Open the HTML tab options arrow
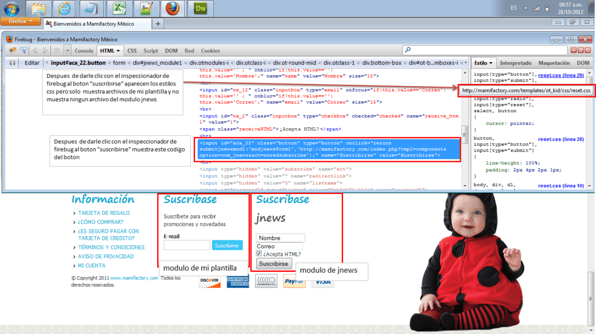596x334 pixels. coord(118,51)
